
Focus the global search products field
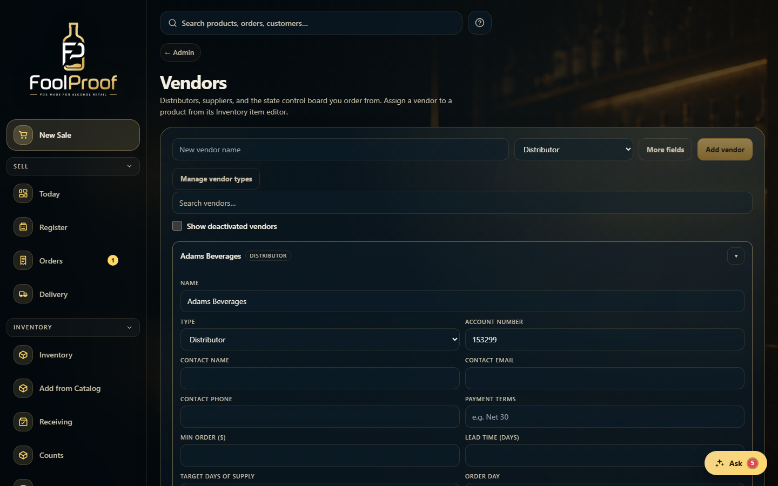(x=311, y=23)
